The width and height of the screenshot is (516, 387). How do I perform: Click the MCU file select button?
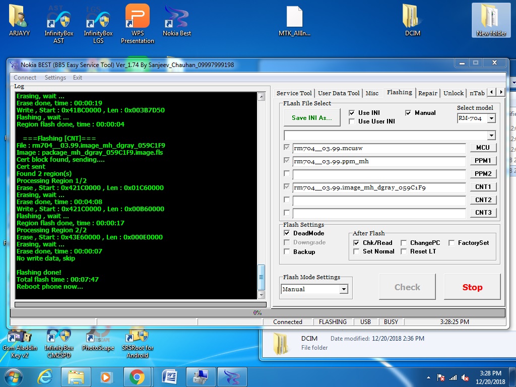483,148
